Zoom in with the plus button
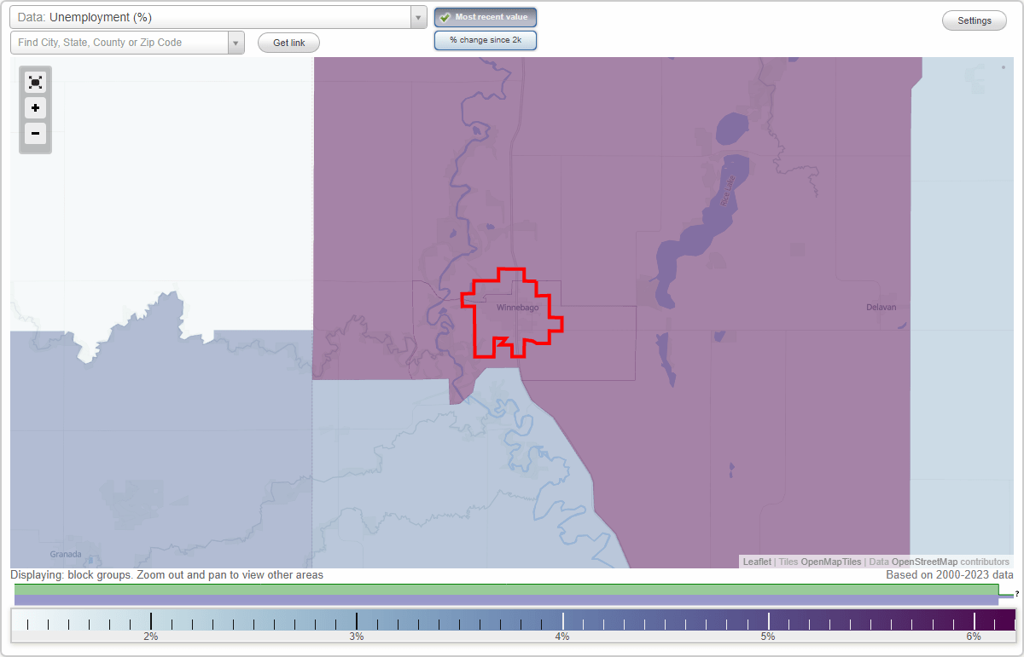Viewport: 1024px width, 657px height. (x=35, y=108)
